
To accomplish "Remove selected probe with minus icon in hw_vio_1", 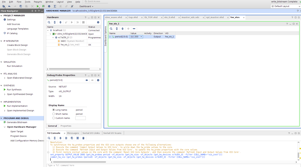I will click(134, 29).
